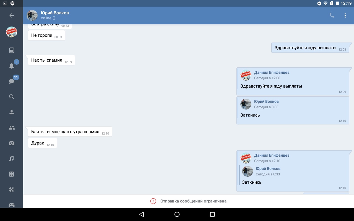
Task: Open notifications bell with badge
Action: point(12,66)
